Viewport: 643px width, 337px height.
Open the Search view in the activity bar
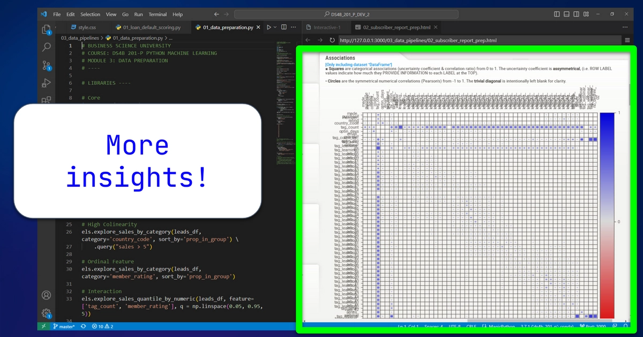click(x=46, y=47)
